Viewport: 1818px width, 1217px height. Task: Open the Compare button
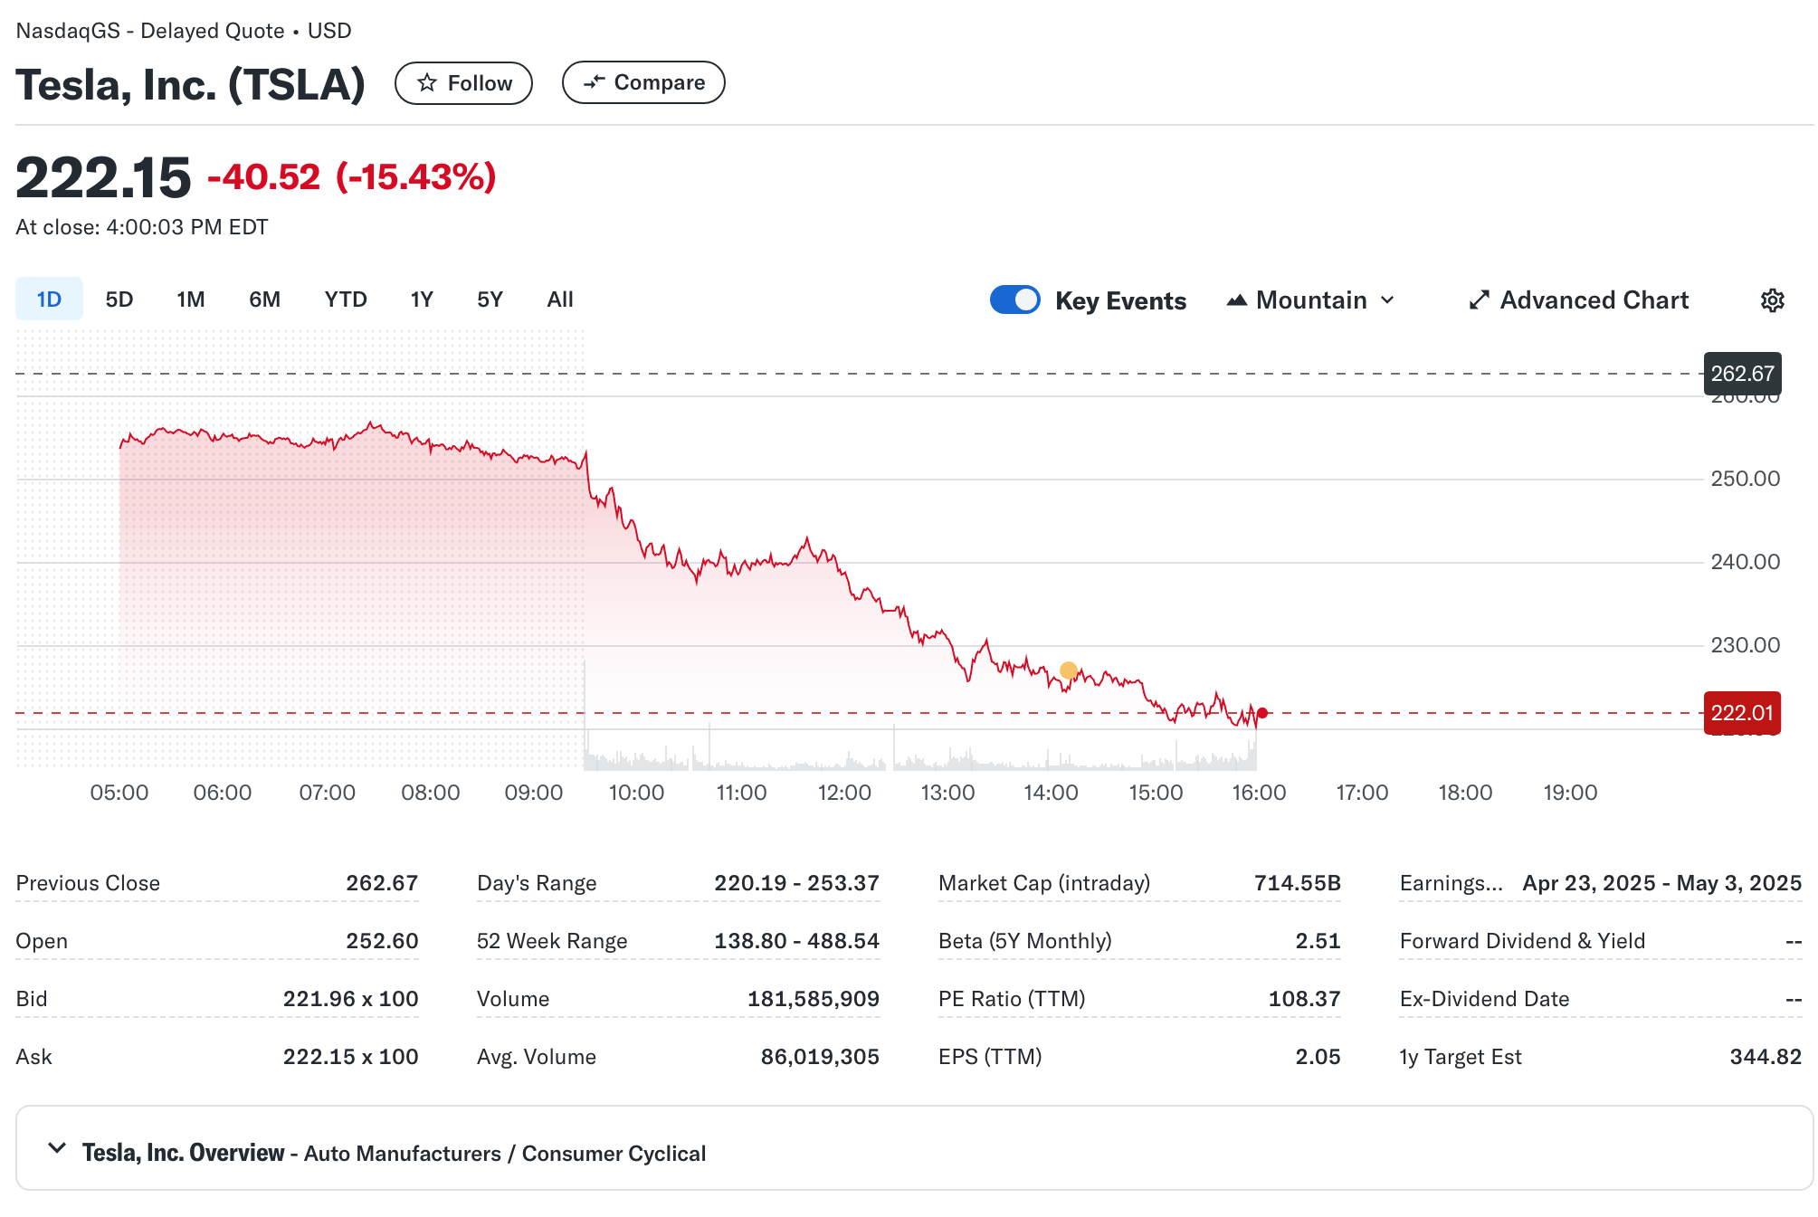pos(643,82)
